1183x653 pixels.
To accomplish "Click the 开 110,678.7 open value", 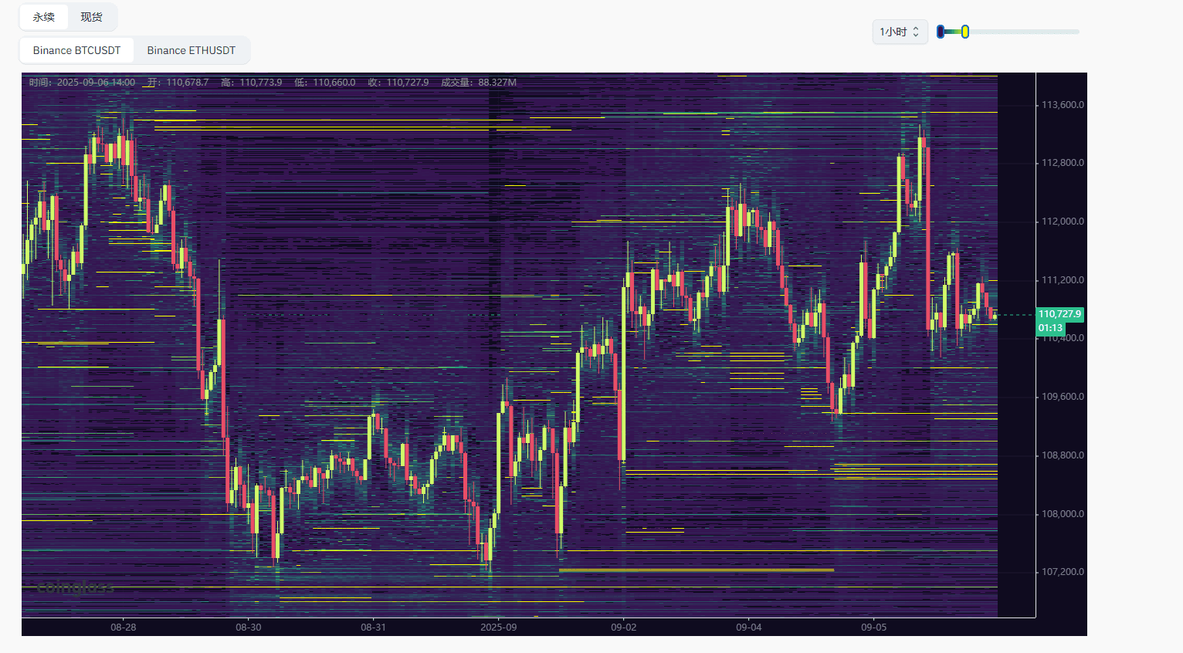I will coord(178,83).
